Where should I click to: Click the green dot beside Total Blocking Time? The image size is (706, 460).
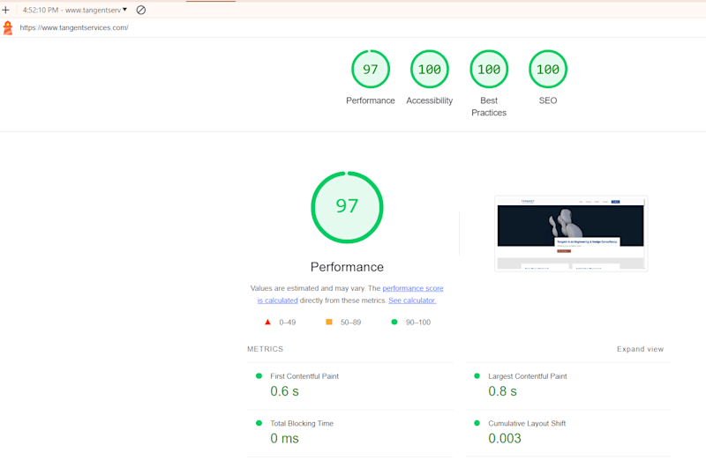click(259, 423)
